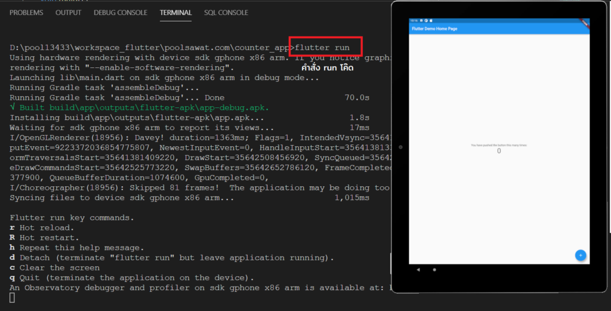Open the SQL CONSOLE tab
The width and height of the screenshot is (611, 311).
click(x=226, y=13)
